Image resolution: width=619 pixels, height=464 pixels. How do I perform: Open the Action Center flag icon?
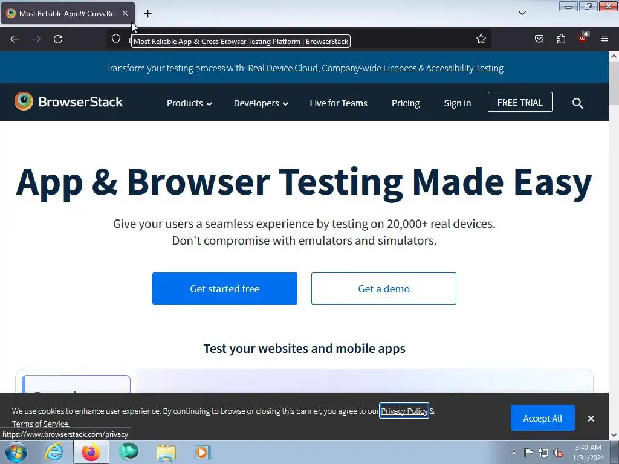click(x=528, y=453)
